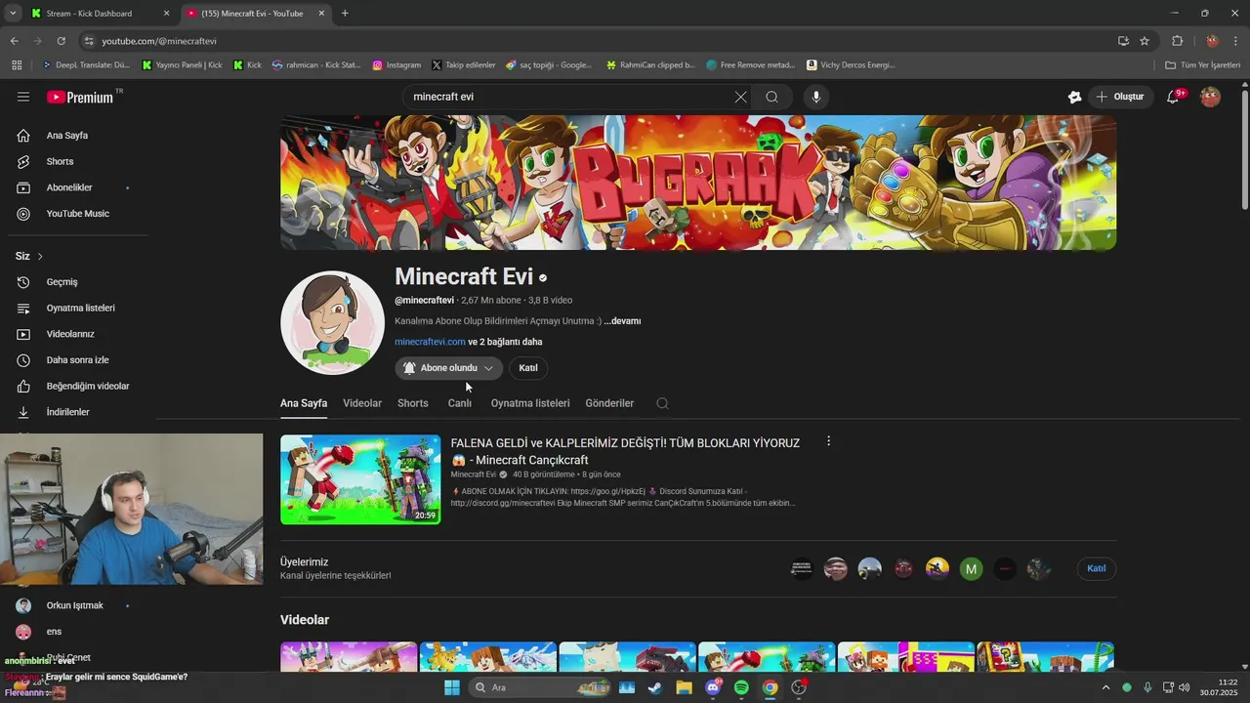Open the Instagram bookmark

396,65
